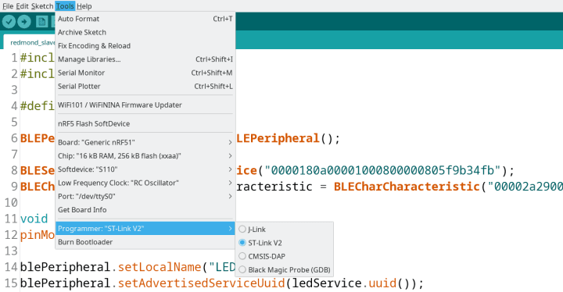
Task: Expand the Programmer submenu arrow
Action: pyautogui.click(x=230, y=229)
